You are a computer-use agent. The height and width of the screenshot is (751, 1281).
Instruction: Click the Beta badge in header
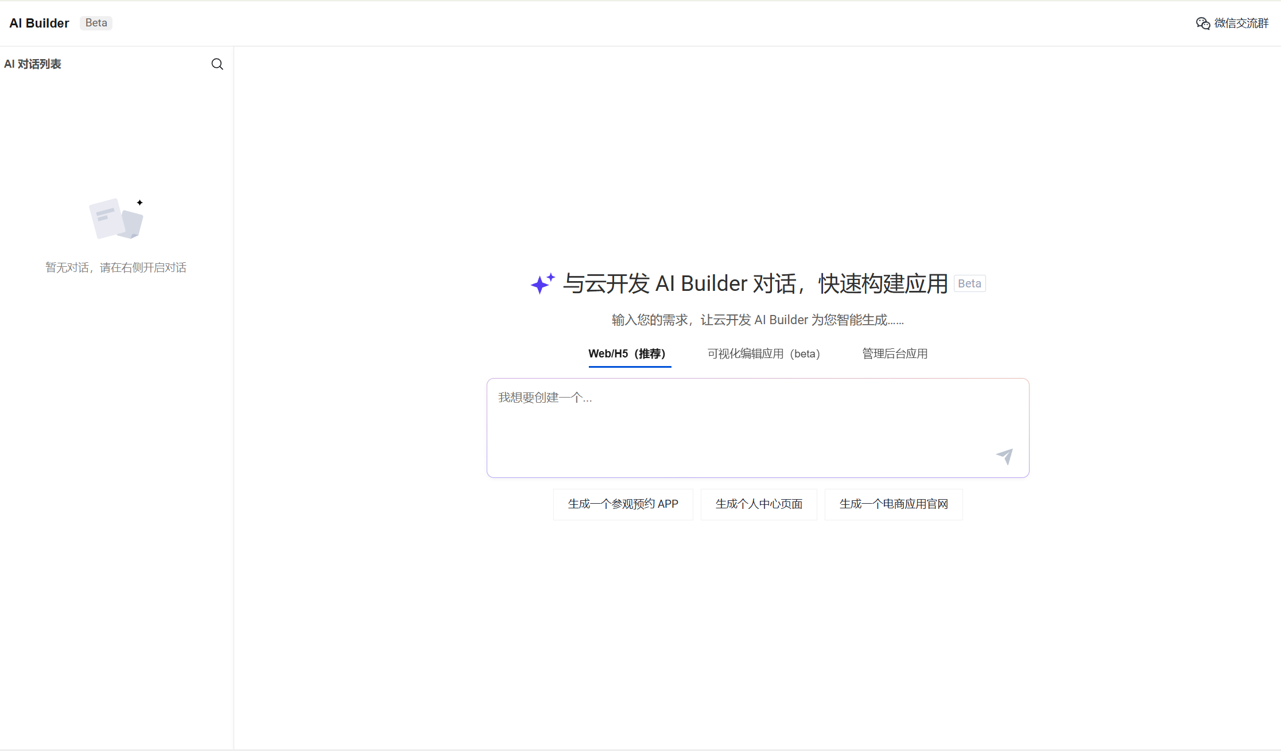coord(96,23)
